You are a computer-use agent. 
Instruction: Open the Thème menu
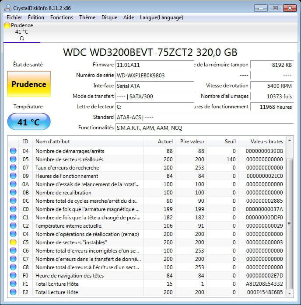tap(87, 17)
